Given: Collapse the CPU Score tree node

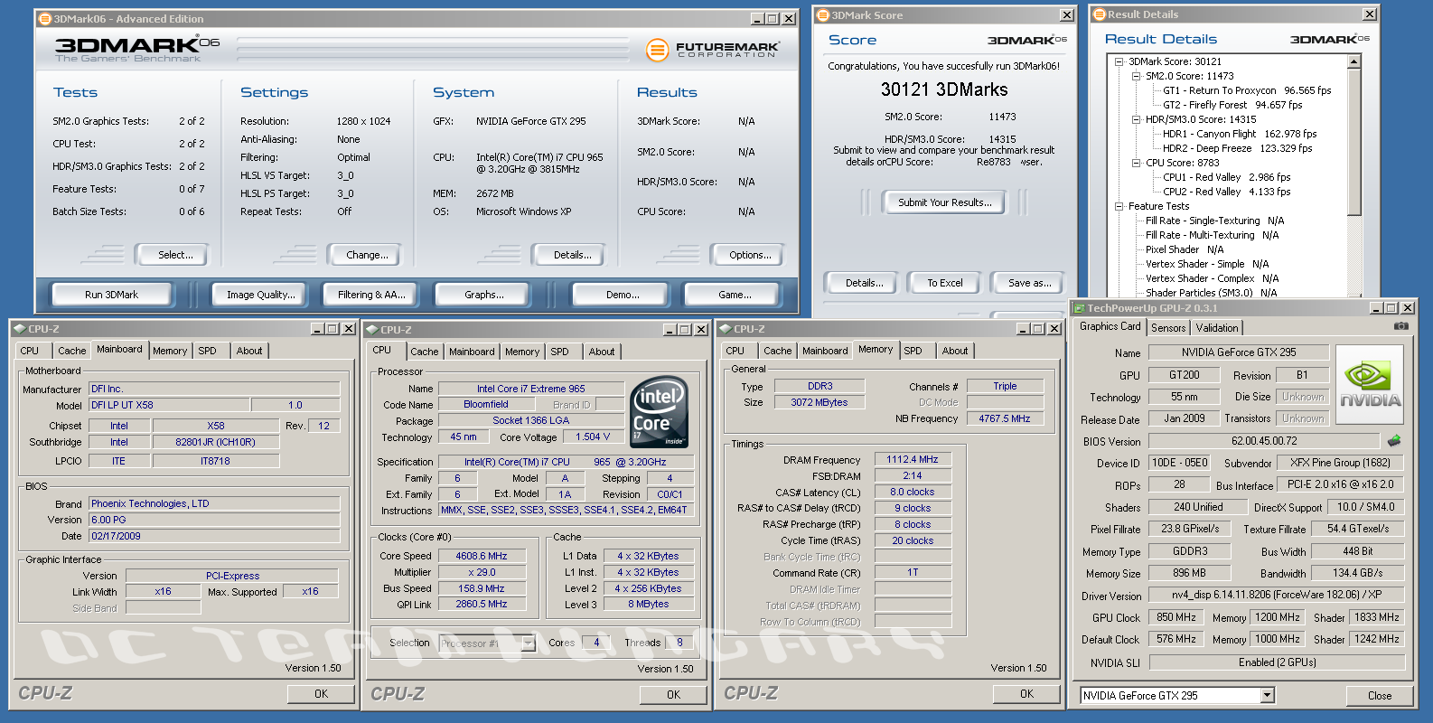Looking at the screenshot, I should pyautogui.click(x=1137, y=163).
